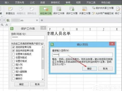The height and width of the screenshot is (91, 122).
Task: Select column J header
Action: pos(103,29)
